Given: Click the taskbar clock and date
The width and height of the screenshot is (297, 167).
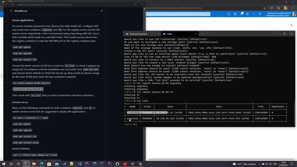Looking at the screenshot, I should tap(284, 164).
